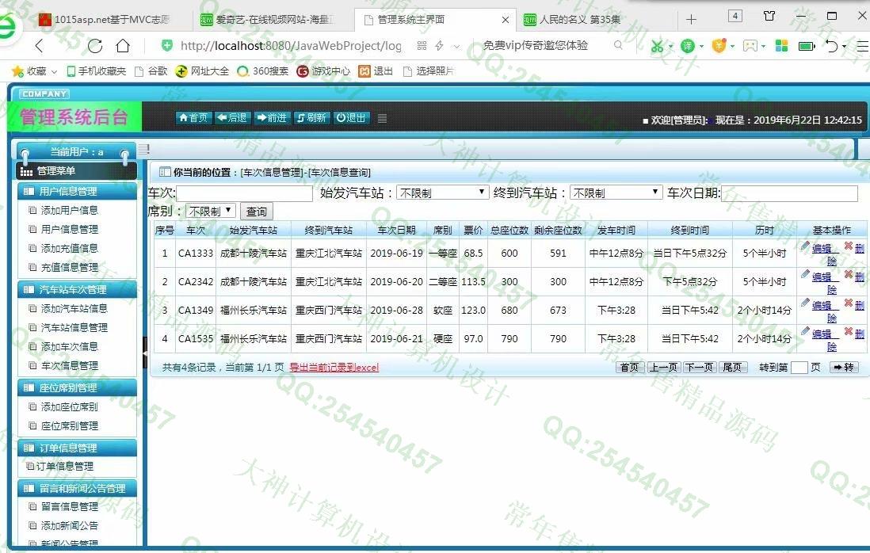Image resolution: width=870 pixels, height=553 pixels.
Task: Open the sidebar item 订单信息管理 below the 订单信息管理 header
Action: (65, 466)
